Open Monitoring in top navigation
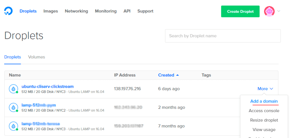The width and height of the screenshot is (290, 138). pos(106,11)
